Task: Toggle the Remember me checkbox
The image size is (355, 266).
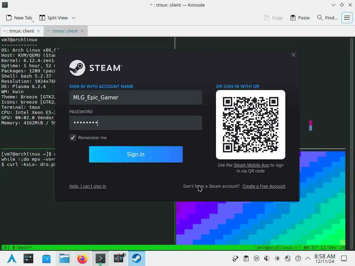Action: (x=73, y=138)
